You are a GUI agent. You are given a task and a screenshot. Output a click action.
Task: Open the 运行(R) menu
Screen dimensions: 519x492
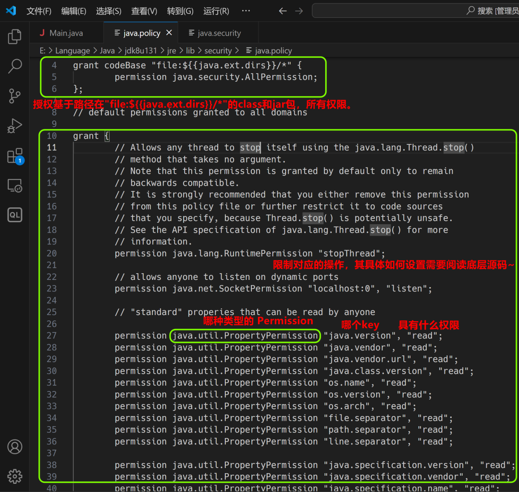pos(216,11)
